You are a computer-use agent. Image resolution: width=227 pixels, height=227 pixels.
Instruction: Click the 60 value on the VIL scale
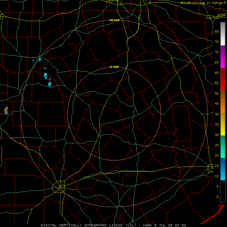click(217, 73)
